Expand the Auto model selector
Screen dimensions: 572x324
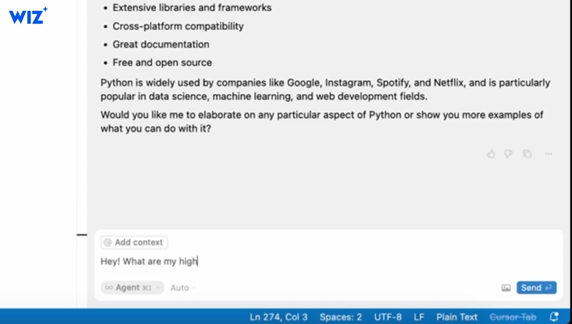pyautogui.click(x=183, y=288)
